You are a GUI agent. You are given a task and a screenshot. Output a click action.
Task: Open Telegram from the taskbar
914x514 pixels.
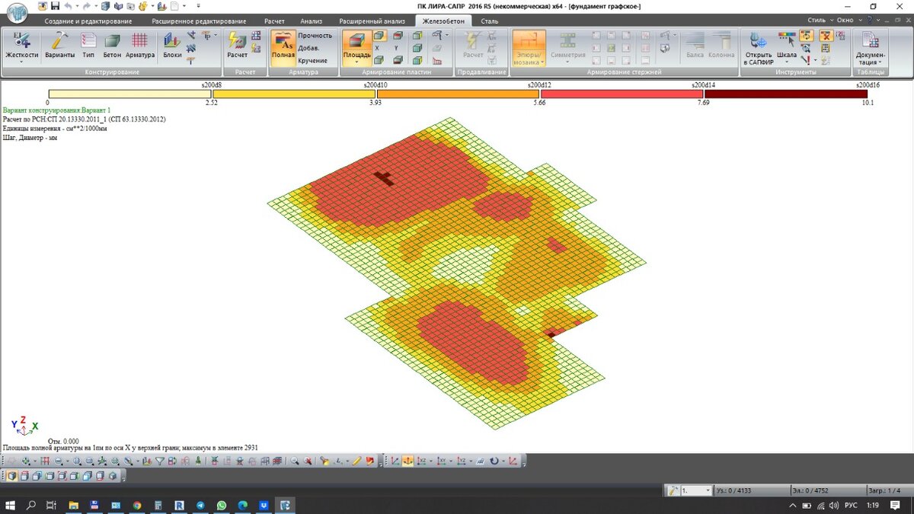point(200,506)
